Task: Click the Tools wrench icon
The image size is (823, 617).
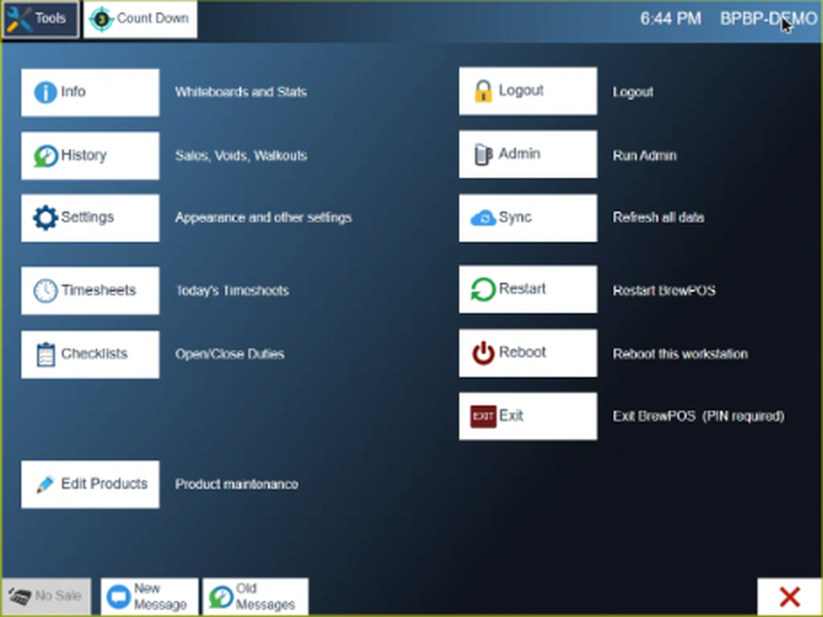Action: tap(19, 19)
